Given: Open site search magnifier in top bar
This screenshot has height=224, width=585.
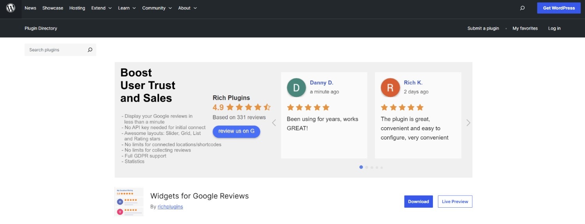Looking at the screenshot, I should click(x=522, y=8).
